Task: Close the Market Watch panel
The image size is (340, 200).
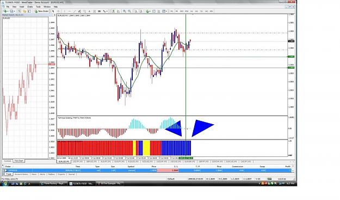Action: (x=54, y=15)
